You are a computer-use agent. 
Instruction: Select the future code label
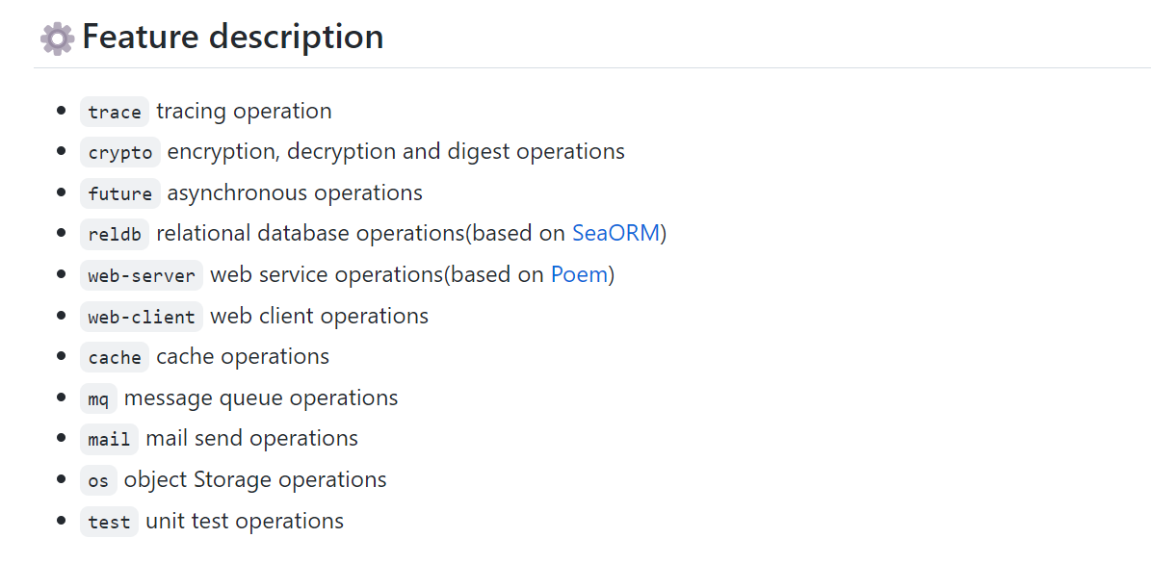(x=120, y=193)
